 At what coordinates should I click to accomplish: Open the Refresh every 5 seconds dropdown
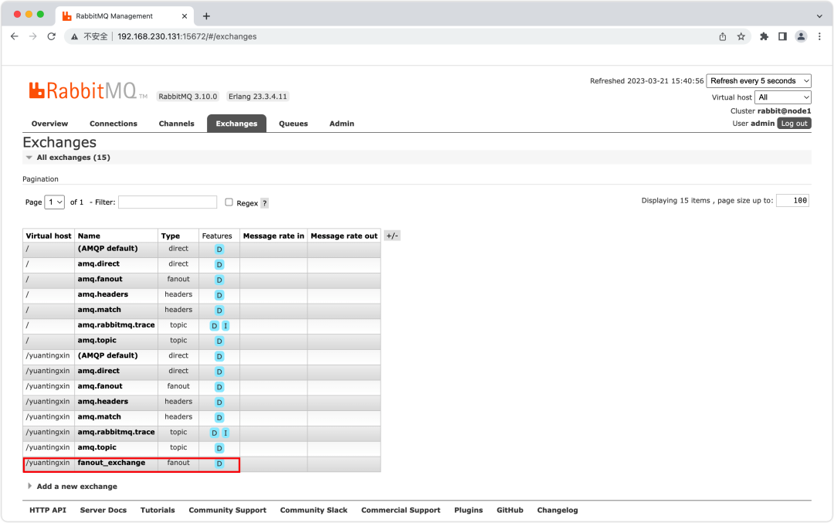pyautogui.click(x=758, y=80)
